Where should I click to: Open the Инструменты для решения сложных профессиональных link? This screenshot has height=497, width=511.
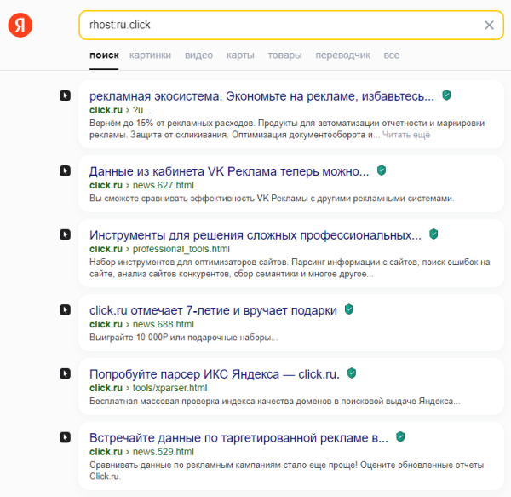point(255,234)
